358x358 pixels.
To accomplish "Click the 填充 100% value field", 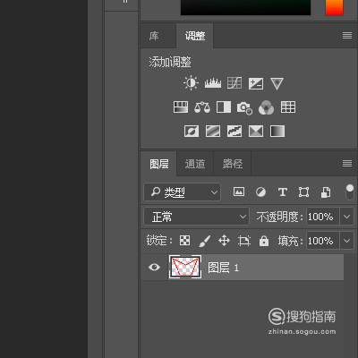I will tap(323, 241).
